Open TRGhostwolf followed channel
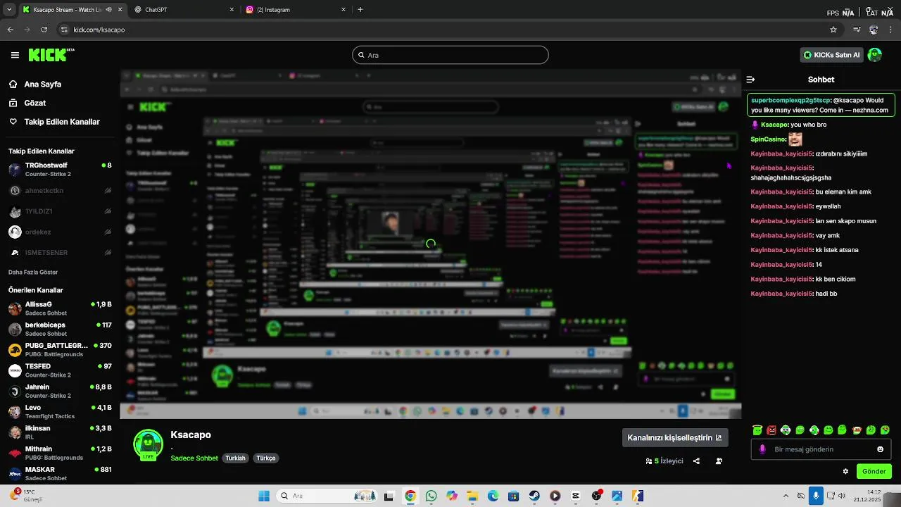901x507 pixels. 60,170
